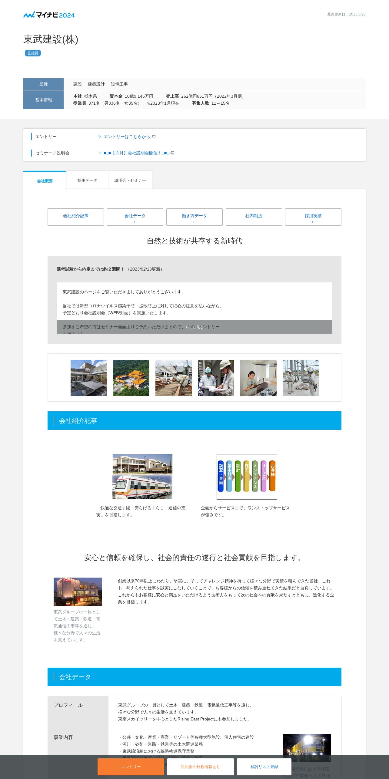Click the 設備工事 industry text
389x779 pixels.
coord(119,84)
